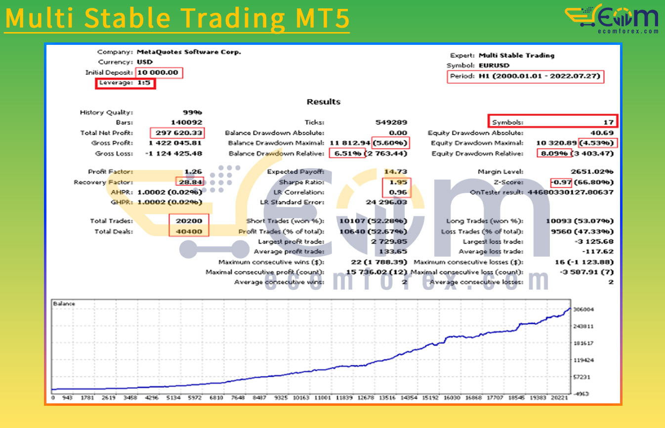Click Sharpe Ratio value 1.95
665x428 pixels.
coord(399,182)
